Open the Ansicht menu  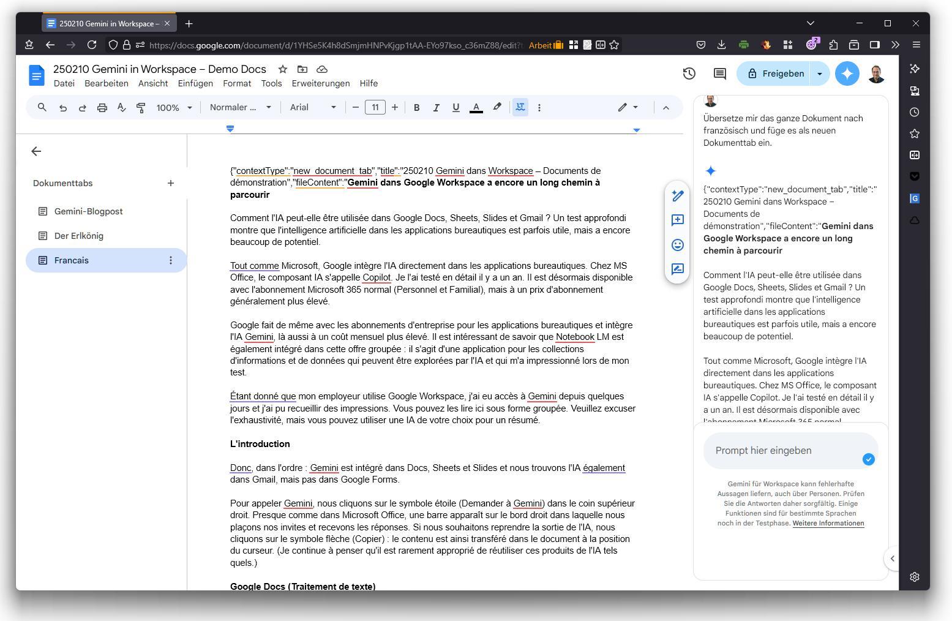coord(153,83)
